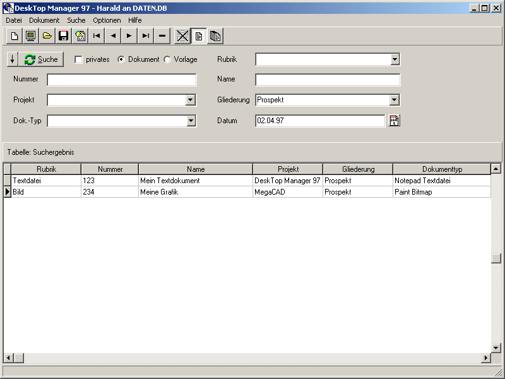Jump to the last record
The height and width of the screenshot is (379, 505).
[x=146, y=36]
